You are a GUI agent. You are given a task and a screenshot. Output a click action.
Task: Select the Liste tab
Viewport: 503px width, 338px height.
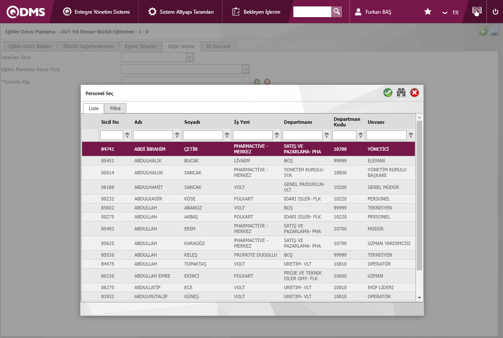(x=94, y=108)
